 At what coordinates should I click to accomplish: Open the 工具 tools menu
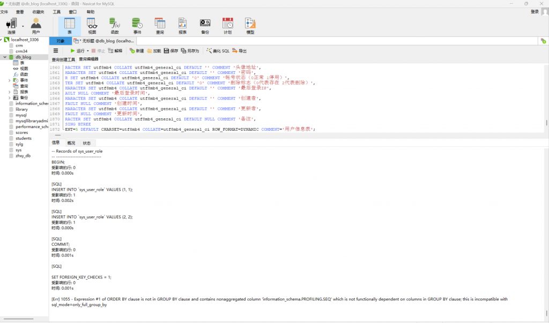click(x=56, y=12)
